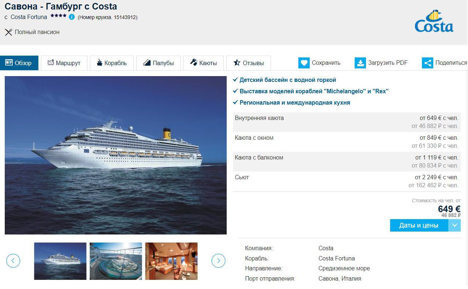The image size is (468, 289).
Task: Open the Палубы tab
Action: (158, 63)
